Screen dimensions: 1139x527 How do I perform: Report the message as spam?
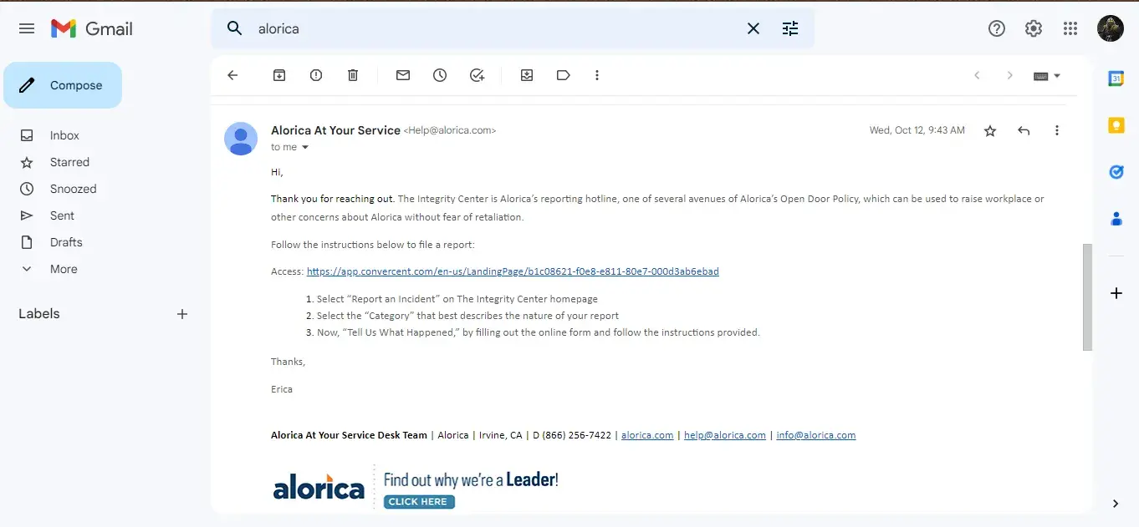click(x=316, y=75)
